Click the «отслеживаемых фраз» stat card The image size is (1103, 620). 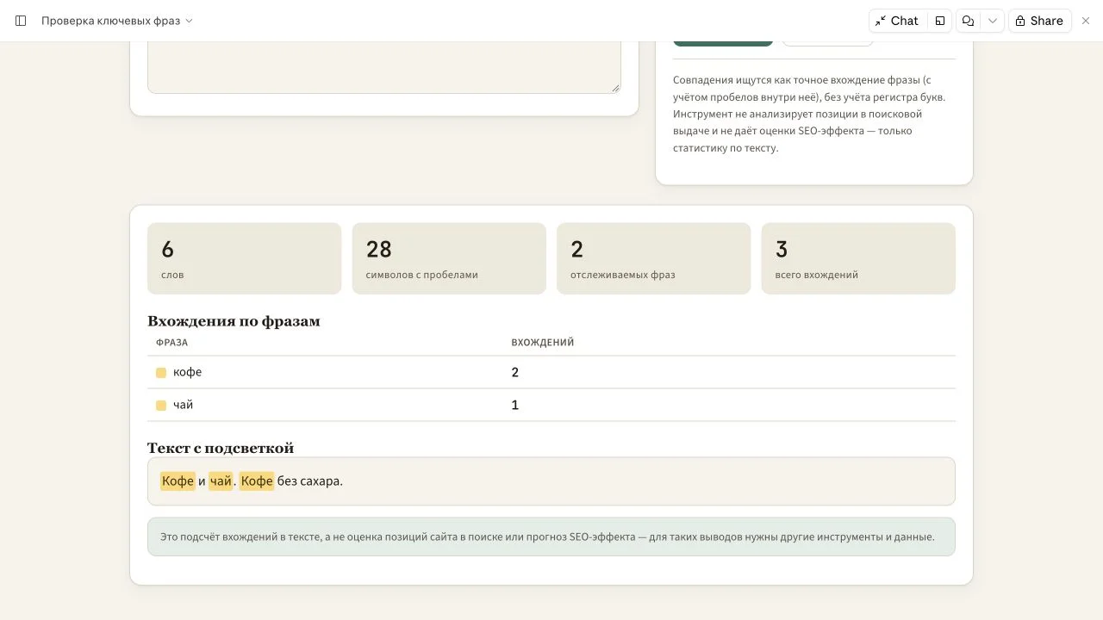(x=654, y=258)
